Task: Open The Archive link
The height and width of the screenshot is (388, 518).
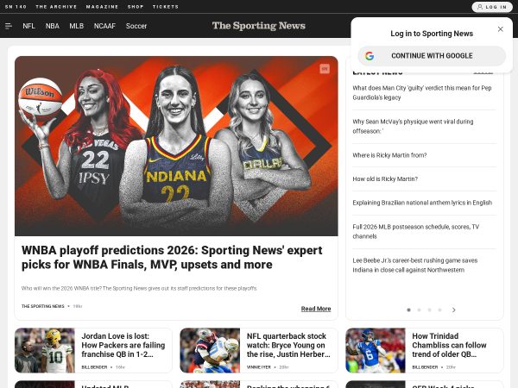Action: coord(56,7)
